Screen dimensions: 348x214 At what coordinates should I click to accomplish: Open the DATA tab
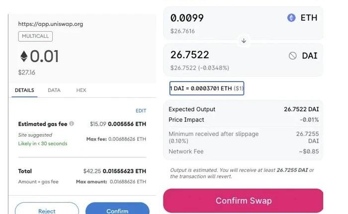[54, 90]
